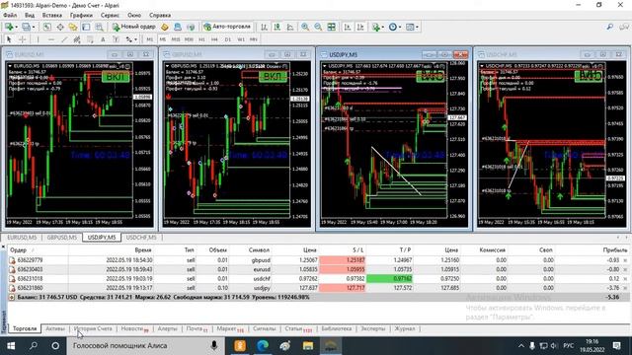Zoom out of the chart

pos(318,27)
